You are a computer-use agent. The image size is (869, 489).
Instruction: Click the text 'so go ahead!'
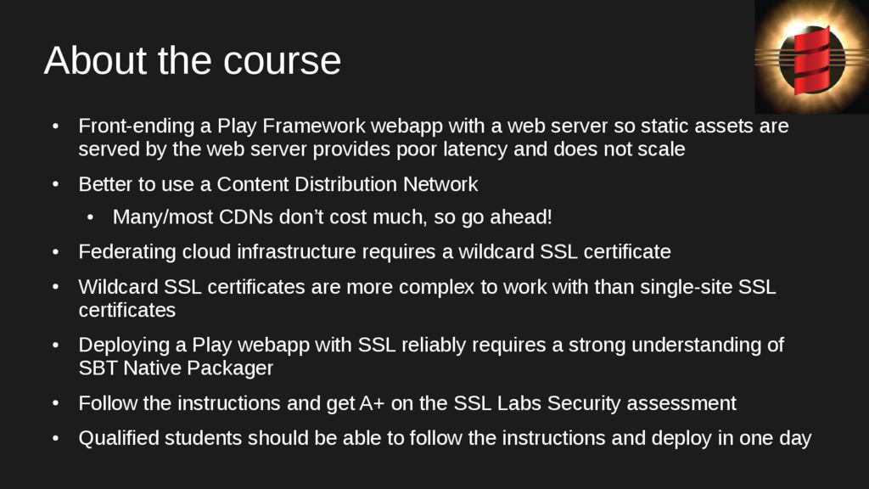click(493, 216)
